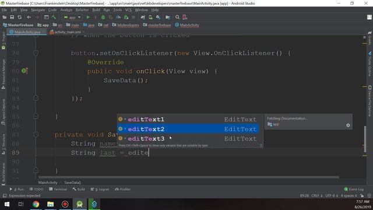The height and width of the screenshot is (210, 373).
Task: Open the Gradle tool window side tab
Action: click(x=370, y=37)
